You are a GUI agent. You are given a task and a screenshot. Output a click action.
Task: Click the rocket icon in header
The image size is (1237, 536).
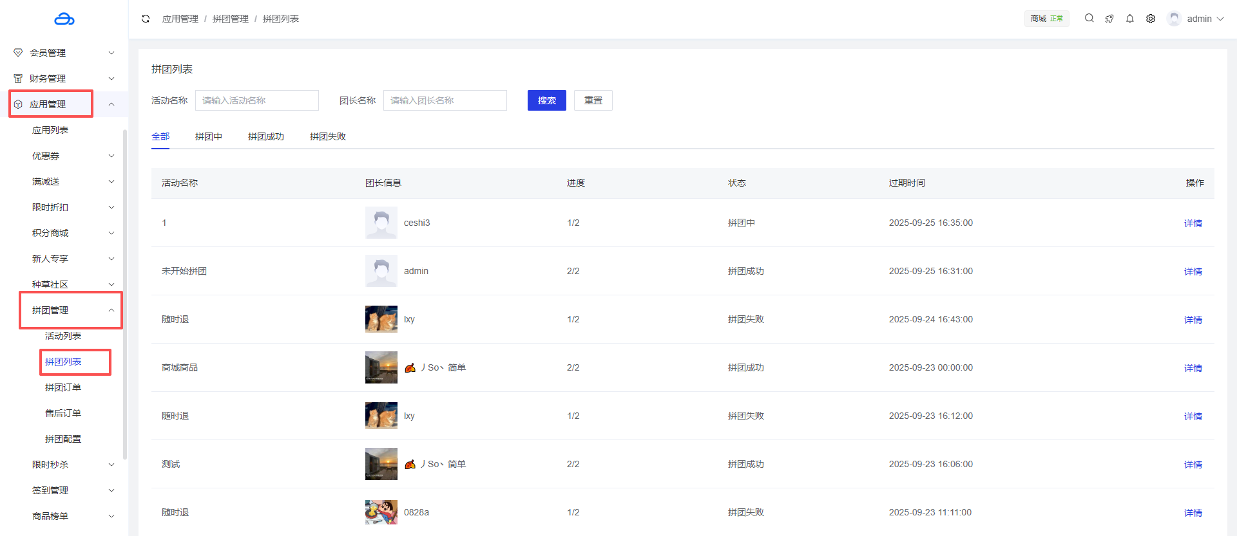coord(1109,19)
